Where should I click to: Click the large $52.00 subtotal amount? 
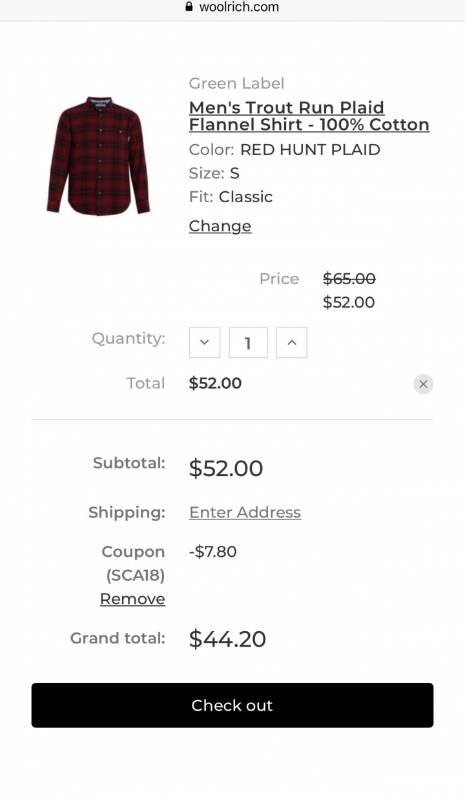(225, 468)
